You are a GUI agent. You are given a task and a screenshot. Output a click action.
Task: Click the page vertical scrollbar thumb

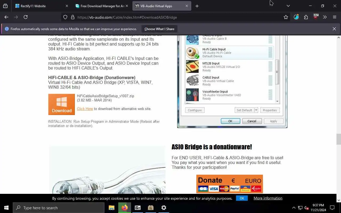[339, 139]
